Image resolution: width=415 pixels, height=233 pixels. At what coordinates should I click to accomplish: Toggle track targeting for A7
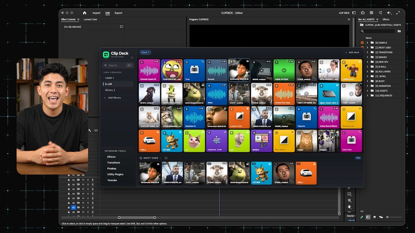click(x=73, y=207)
